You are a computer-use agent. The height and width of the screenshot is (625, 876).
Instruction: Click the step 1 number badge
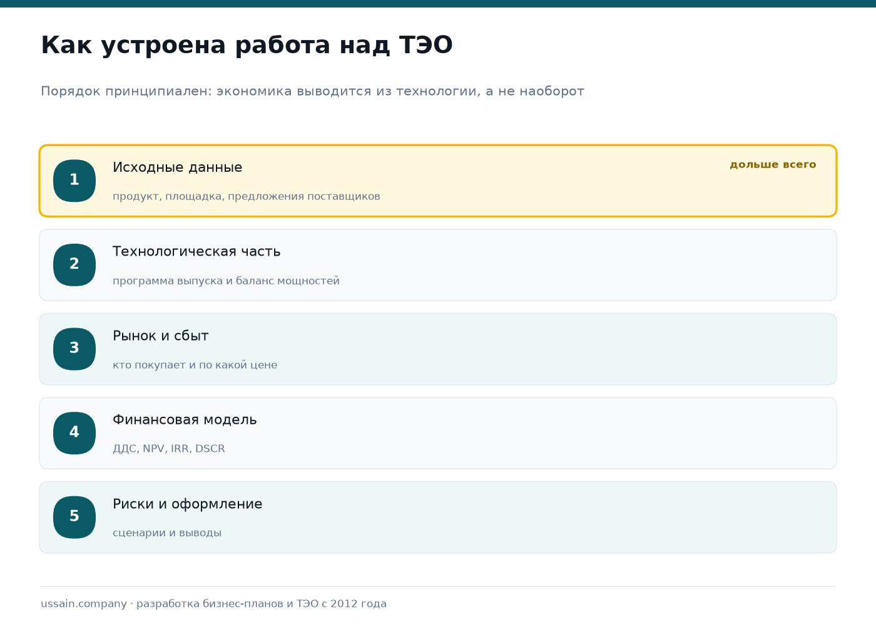tap(74, 181)
